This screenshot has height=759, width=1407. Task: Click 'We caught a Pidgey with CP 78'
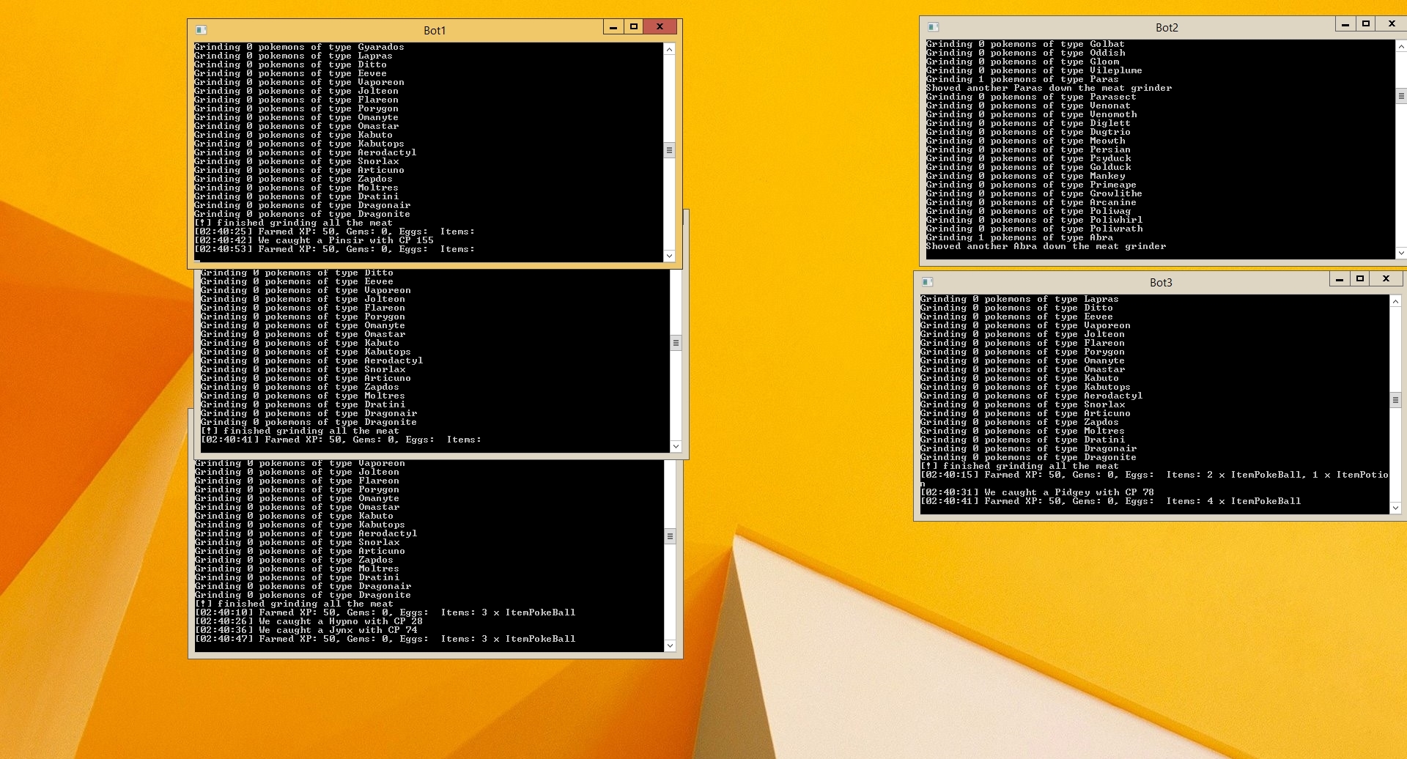[1069, 492]
